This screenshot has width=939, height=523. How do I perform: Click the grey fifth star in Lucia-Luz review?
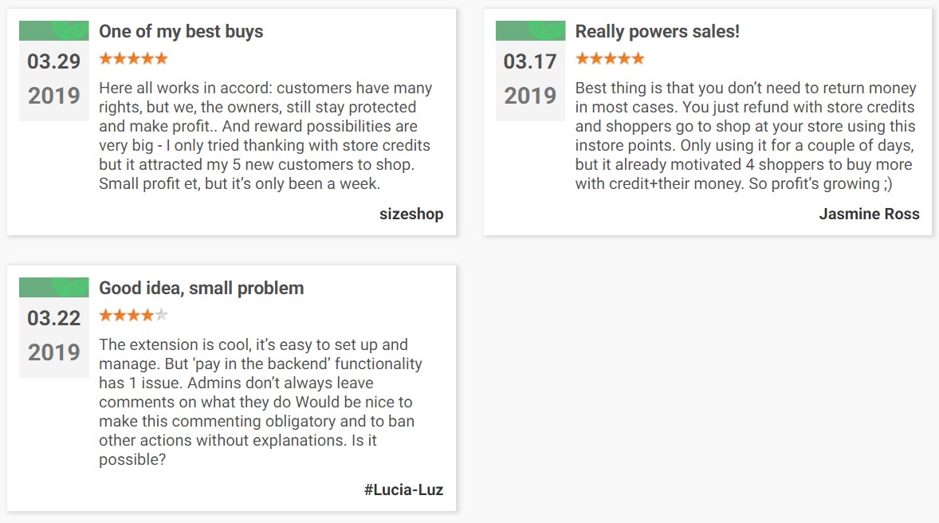[x=162, y=315]
